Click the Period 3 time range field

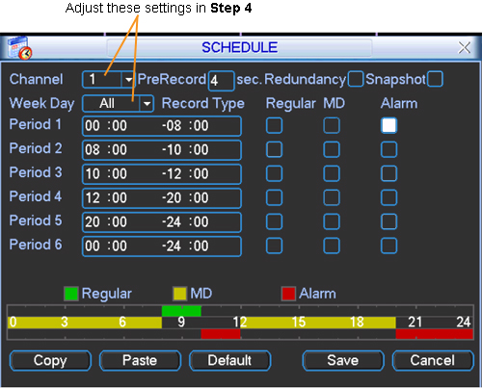point(162,174)
